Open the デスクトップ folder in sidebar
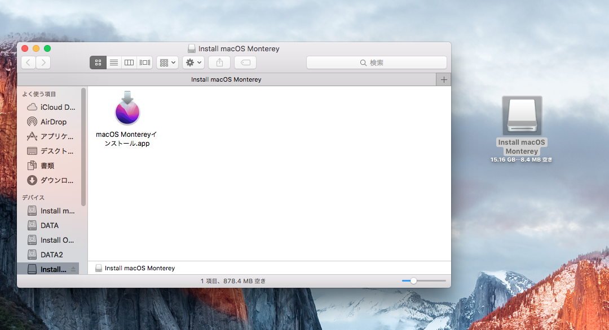609x330 pixels. (x=51, y=151)
